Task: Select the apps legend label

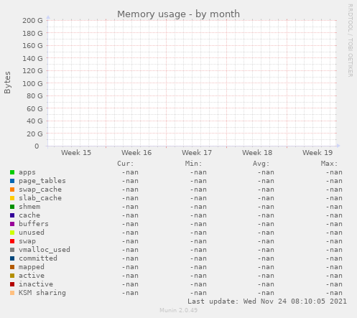Action: (x=27, y=172)
